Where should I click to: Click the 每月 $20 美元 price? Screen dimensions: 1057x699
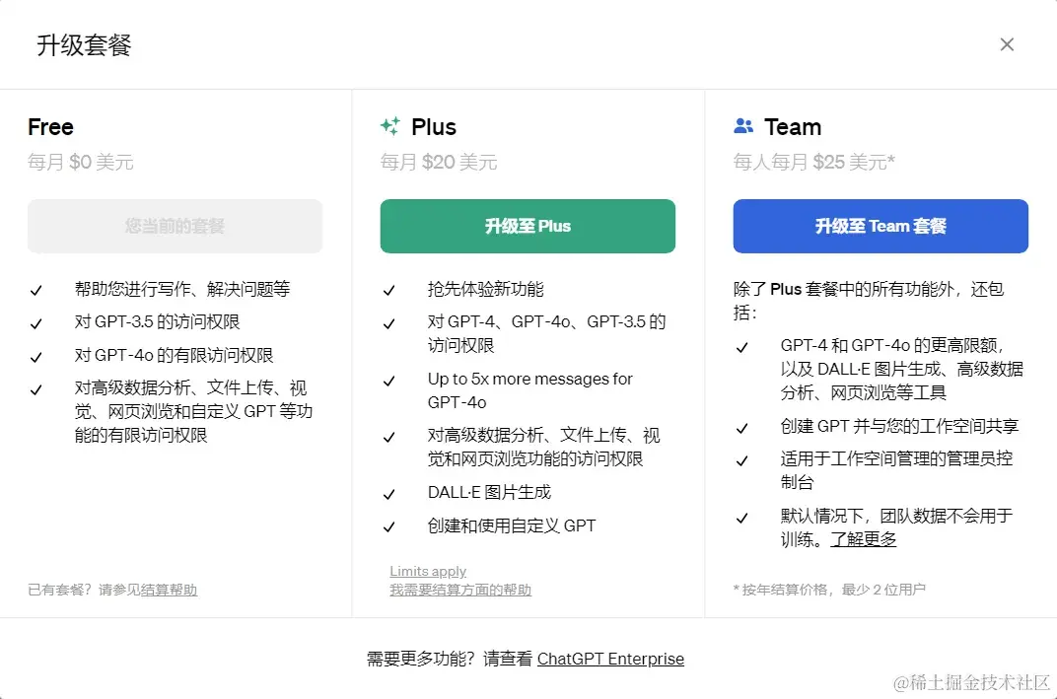438,162
